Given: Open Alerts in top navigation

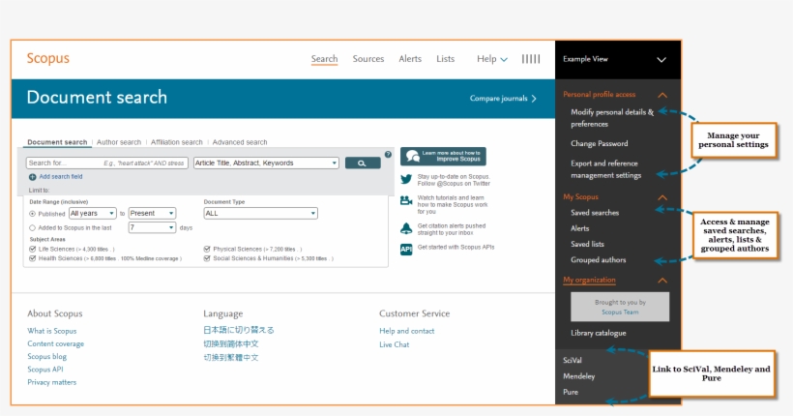Looking at the screenshot, I should click(x=410, y=59).
